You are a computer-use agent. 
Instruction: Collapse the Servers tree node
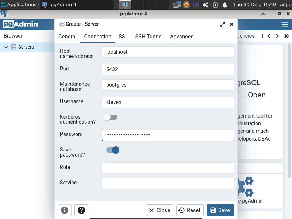6,47
